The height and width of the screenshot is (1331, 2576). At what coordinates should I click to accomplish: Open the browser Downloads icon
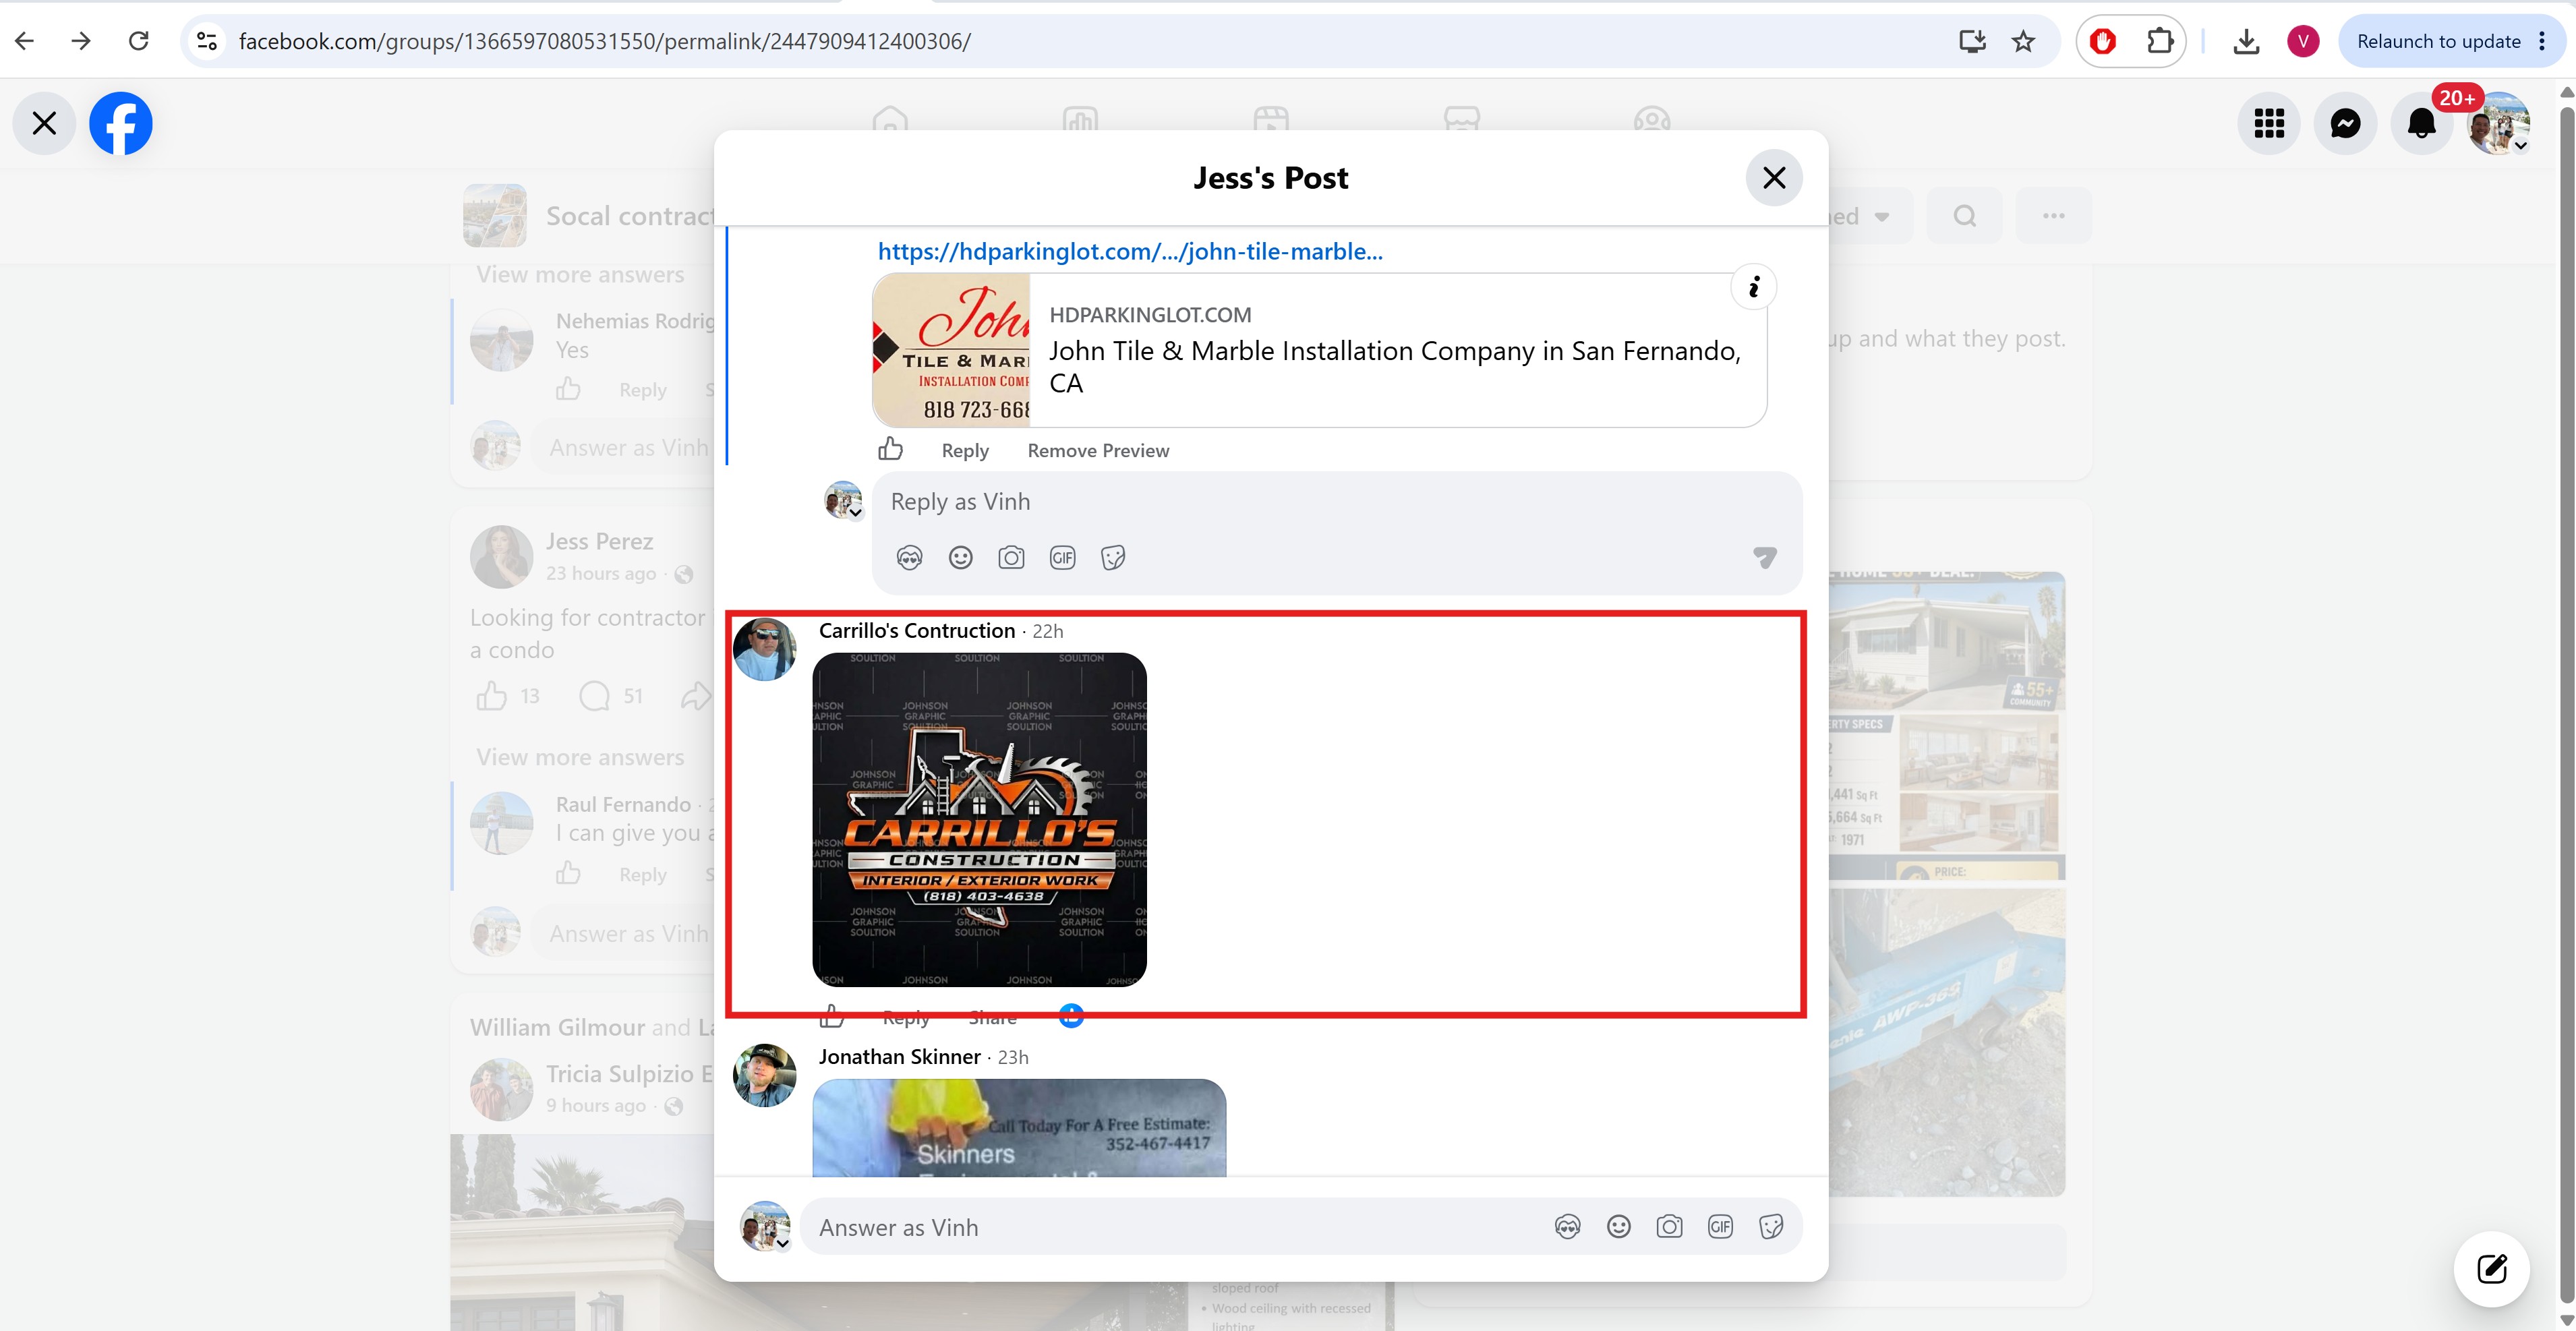click(x=2246, y=41)
